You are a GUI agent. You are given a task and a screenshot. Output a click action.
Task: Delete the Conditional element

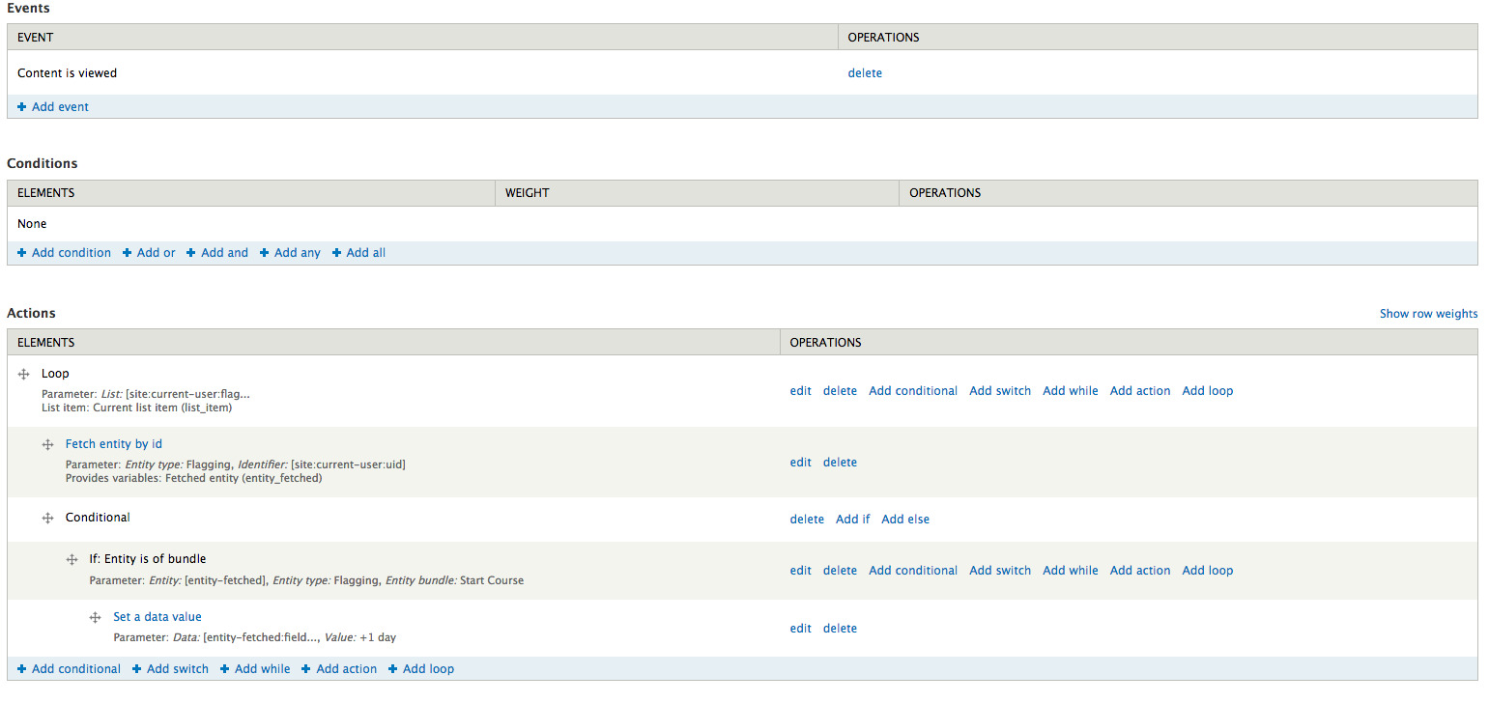pyautogui.click(x=807, y=519)
